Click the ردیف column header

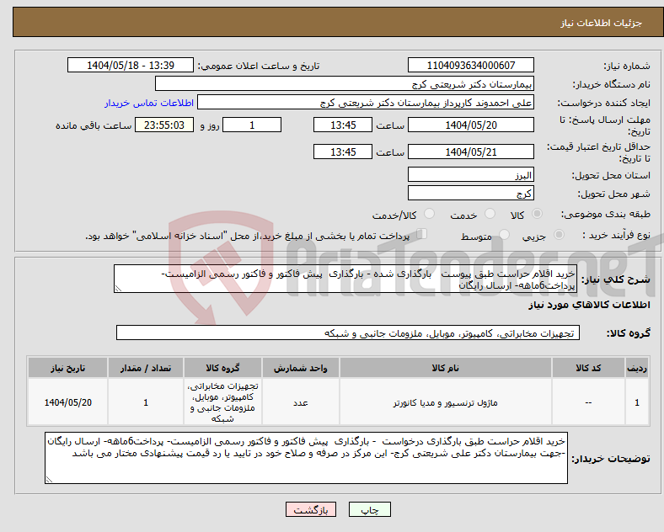tap(636, 368)
